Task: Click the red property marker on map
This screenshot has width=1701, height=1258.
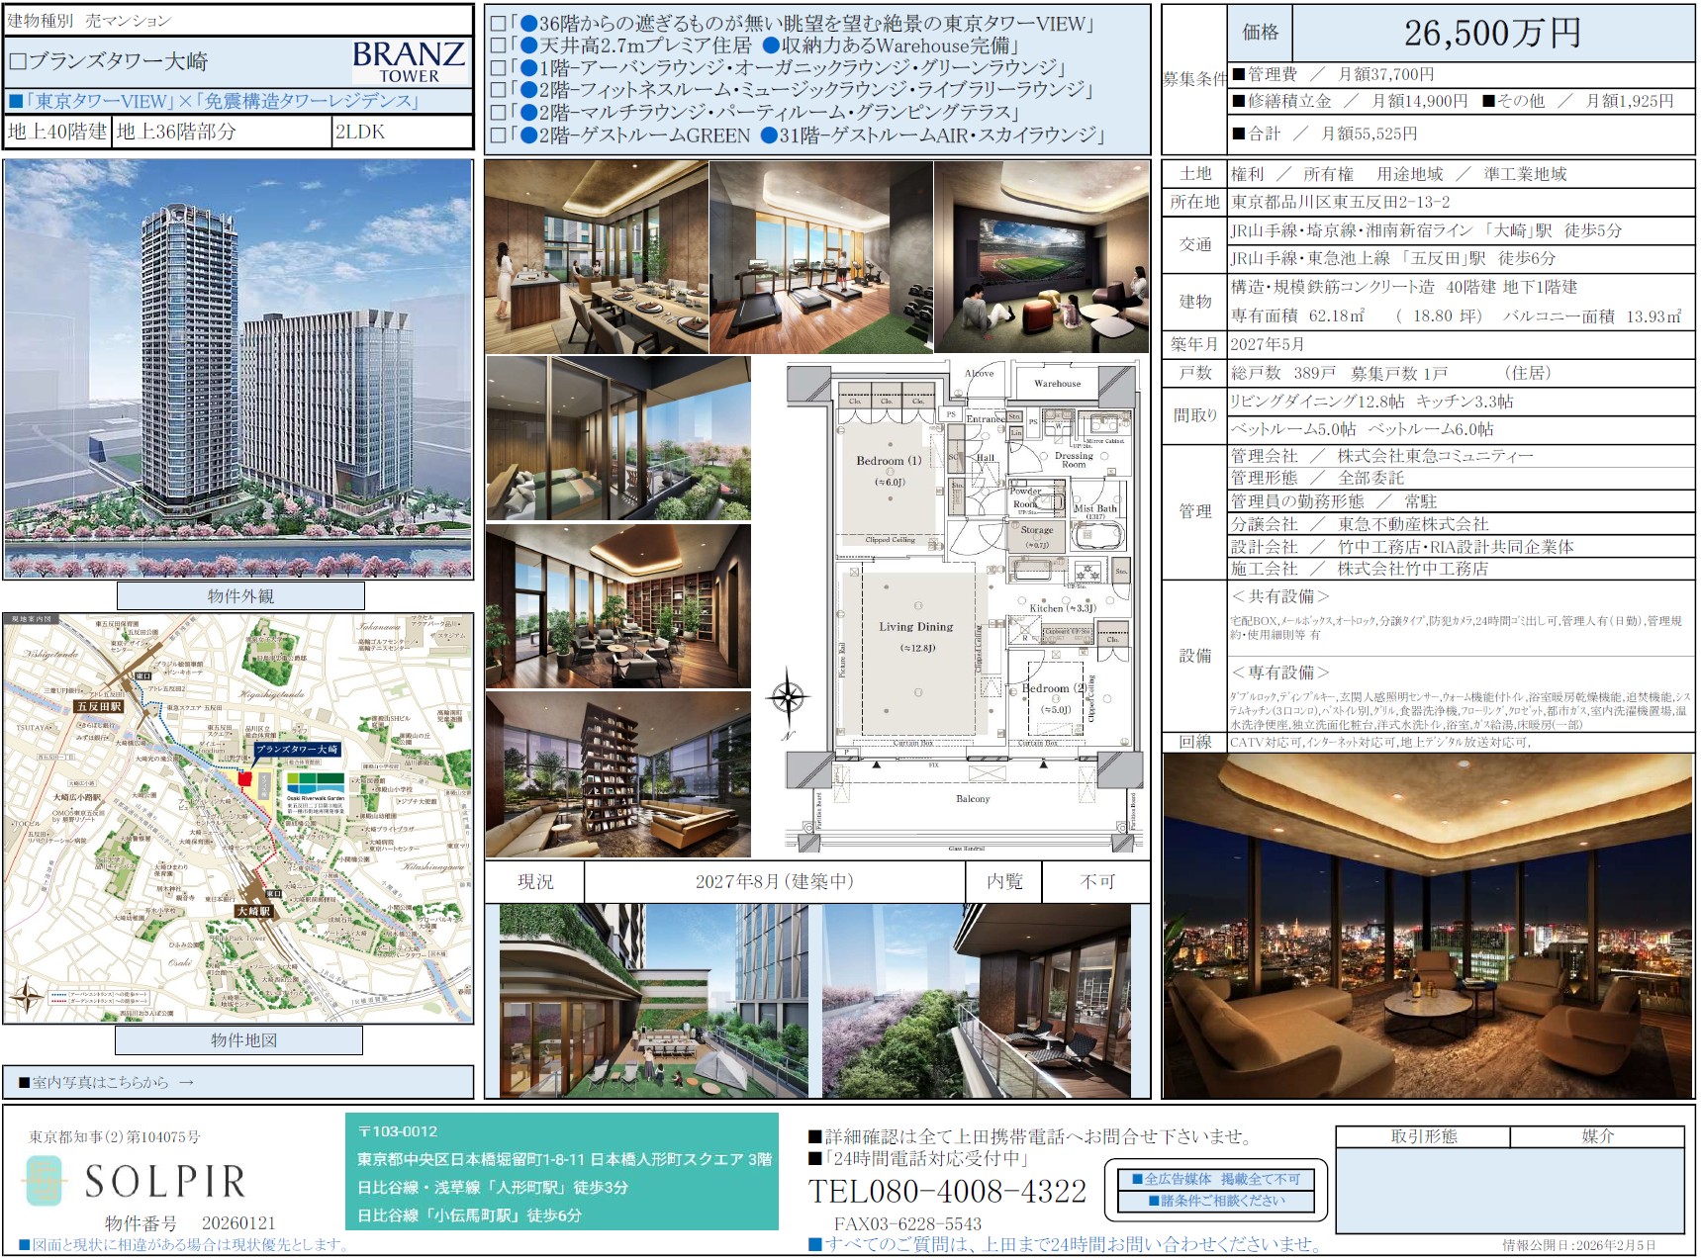Action: coord(244,779)
